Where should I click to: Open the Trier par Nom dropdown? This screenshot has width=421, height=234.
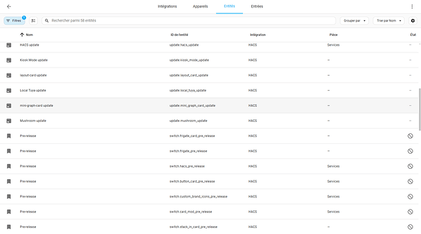389,21
